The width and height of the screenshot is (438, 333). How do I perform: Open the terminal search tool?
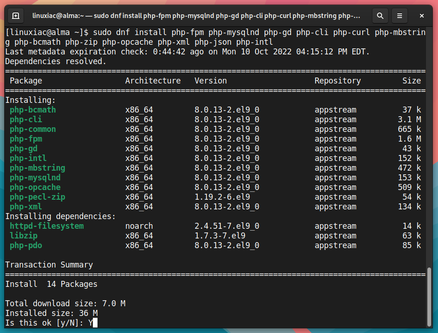coord(380,16)
